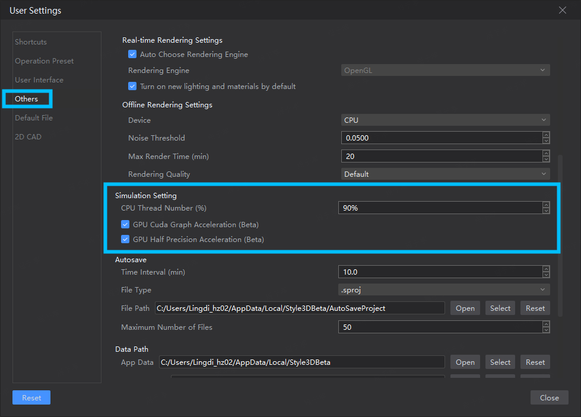Decrease the Max Render Time spinner value

tap(546, 159)
